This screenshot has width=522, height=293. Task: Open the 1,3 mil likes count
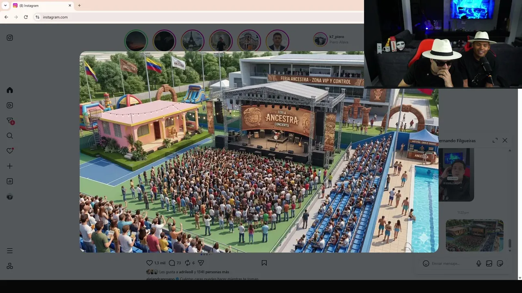pyautogui.click(x=160, y=263)
